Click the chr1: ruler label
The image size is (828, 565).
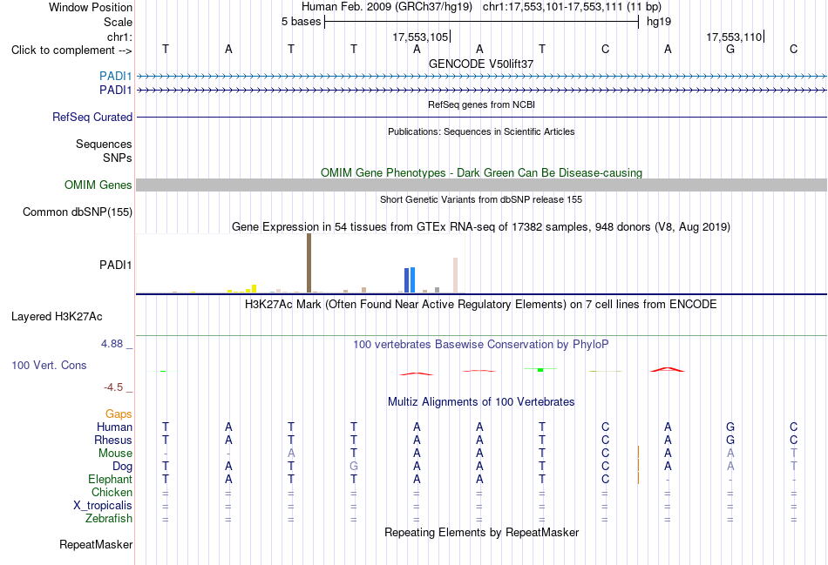click(119, 37)
